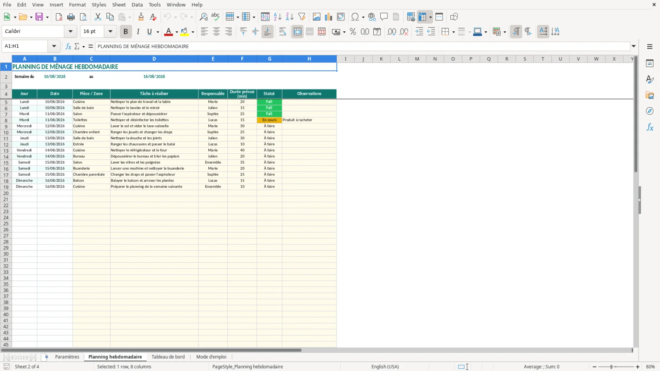Apply the red font color swatch
Screen dimensions: 660x371
168,32
